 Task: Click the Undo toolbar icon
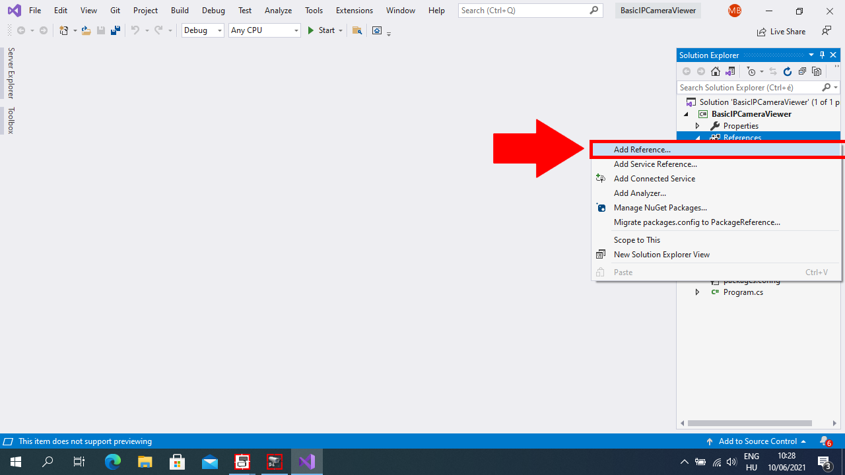coord(135,30)
